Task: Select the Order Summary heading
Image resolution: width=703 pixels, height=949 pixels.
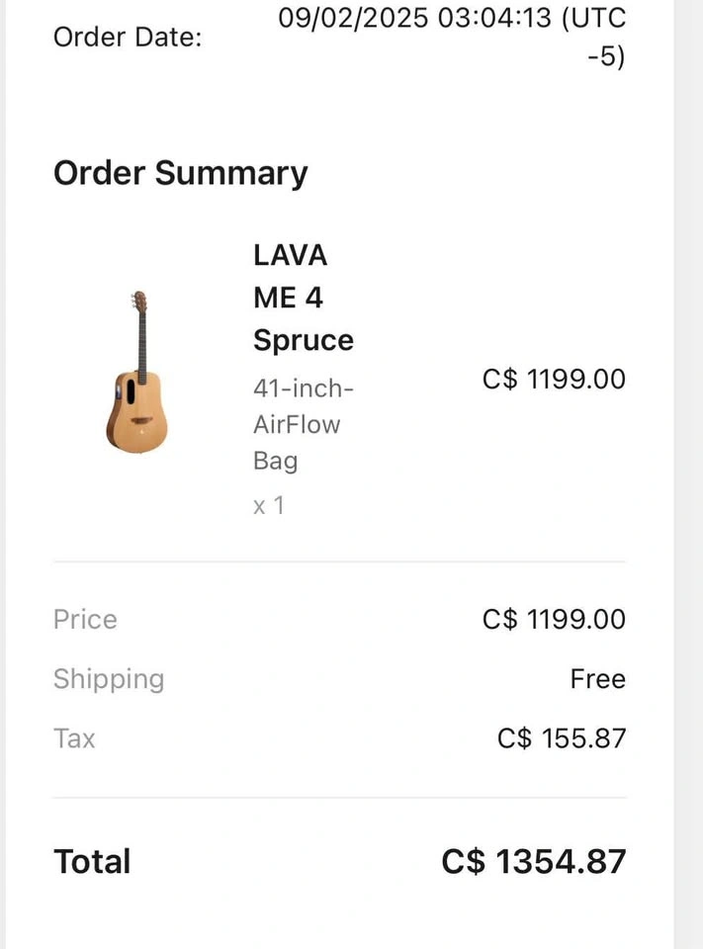Action: click(x=181, y=173)
